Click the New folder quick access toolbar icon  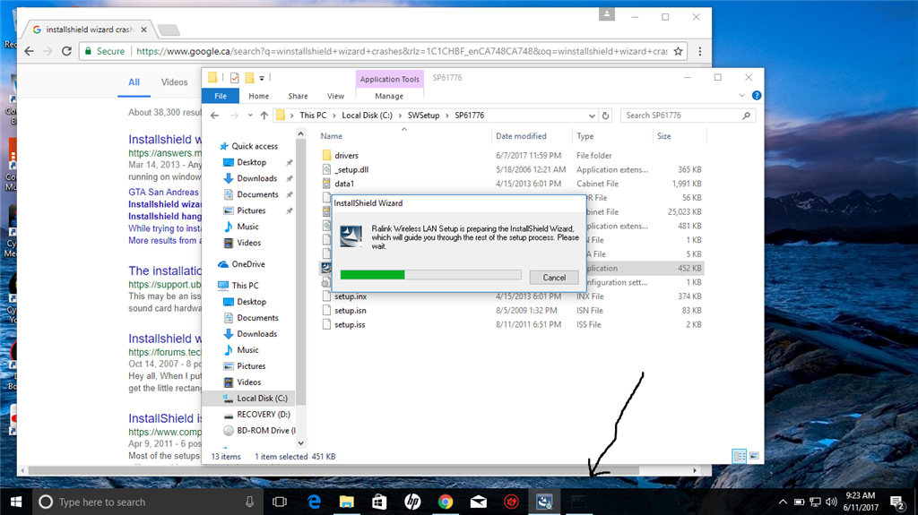[x=249, y=78]
